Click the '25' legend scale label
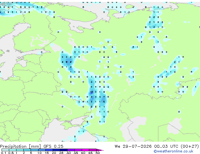Screen dimensions: 200x154 pyautogui.click(x=61, y=153)
